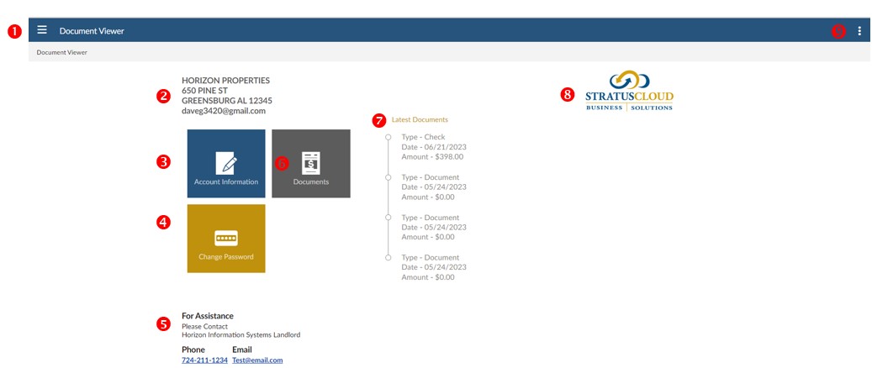Screen dimensions: 872x368
Task: Open the Documents label on gray tile
Action: 311,181
